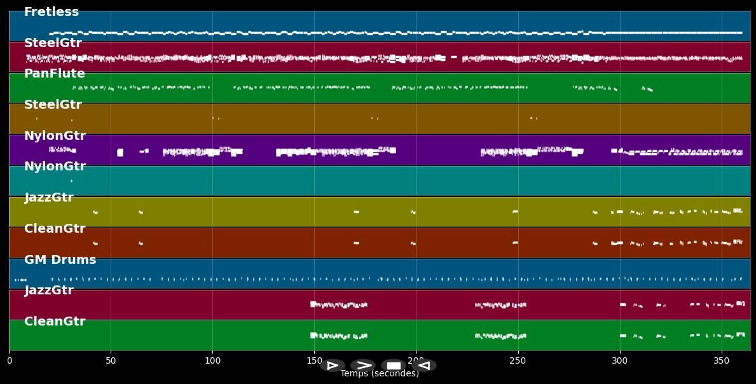
Task: Jump to the 50 seconds tick label
Action: (111, 361)
